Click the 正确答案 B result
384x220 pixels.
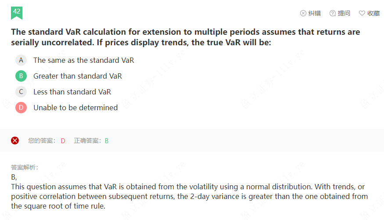pos(106,141)
